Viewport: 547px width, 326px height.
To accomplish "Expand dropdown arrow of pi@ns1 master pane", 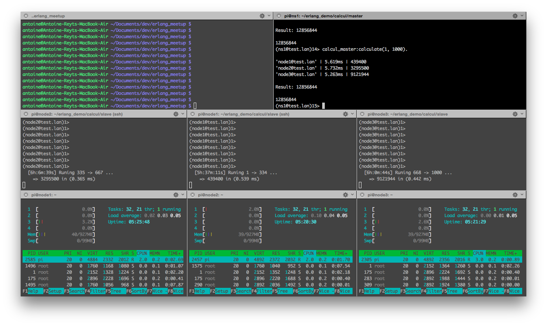I will [x=522, y=16].
